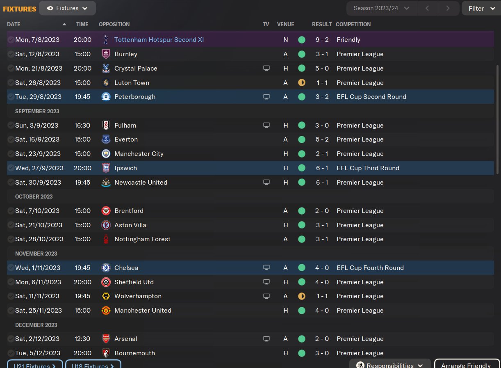Click the vertical scrollbar of fixtures list
The height and width of the screenshot is (368, 501).
498,119
